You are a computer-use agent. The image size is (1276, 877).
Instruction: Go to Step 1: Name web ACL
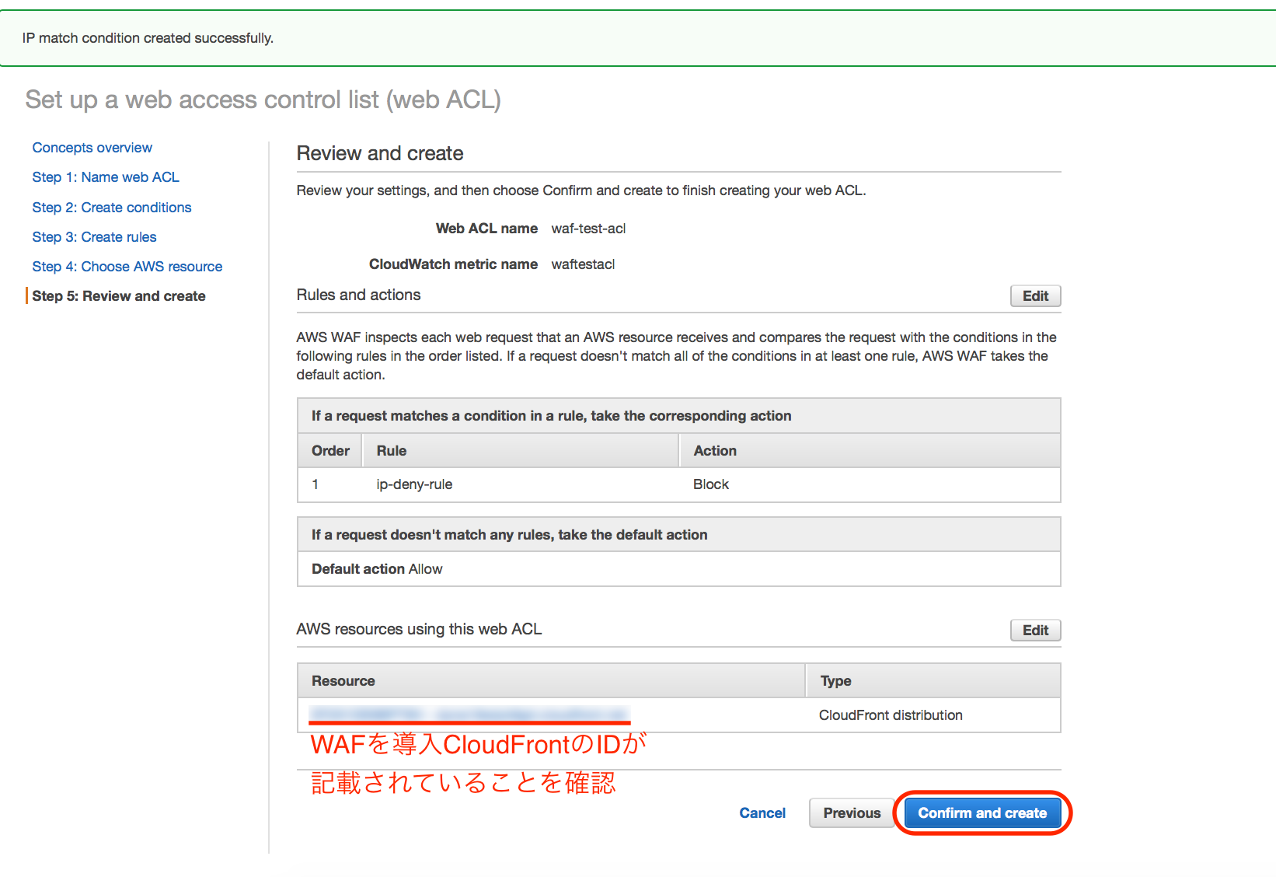106,176
